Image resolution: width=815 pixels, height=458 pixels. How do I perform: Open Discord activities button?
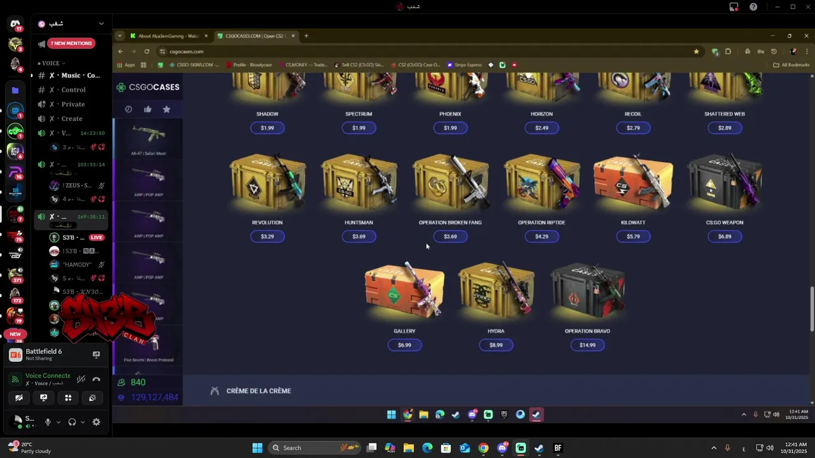coord(68,398)
